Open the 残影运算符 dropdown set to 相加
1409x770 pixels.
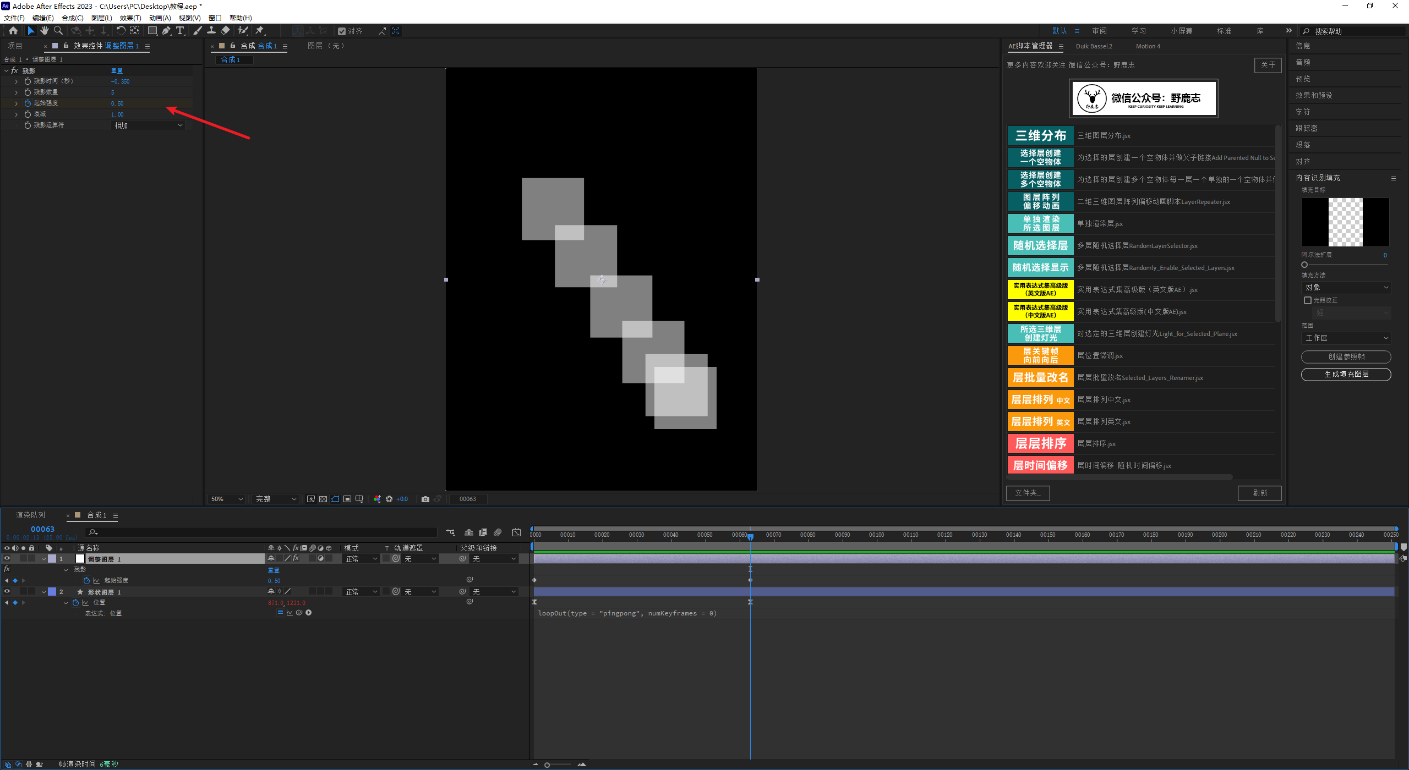(148, 125)
